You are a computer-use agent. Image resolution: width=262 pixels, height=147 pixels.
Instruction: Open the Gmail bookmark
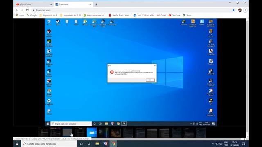point(161,16)
